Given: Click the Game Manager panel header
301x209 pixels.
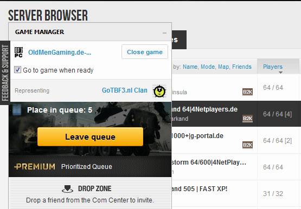Looking at the screenshot, I should point(90,32).
